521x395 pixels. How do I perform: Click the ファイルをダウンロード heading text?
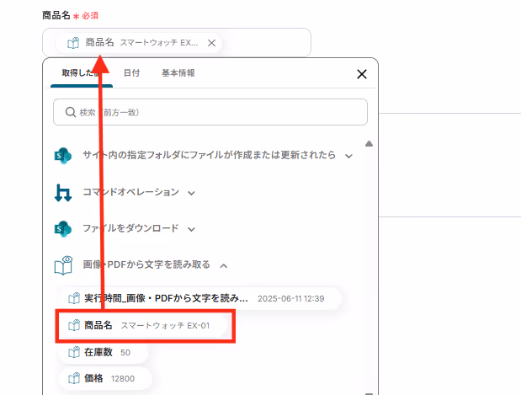tap(130, 228)
